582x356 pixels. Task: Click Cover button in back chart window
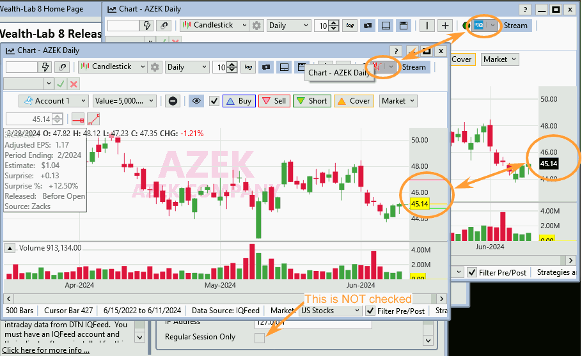click(x=462, y=59)
